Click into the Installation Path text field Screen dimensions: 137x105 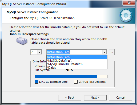click(x=74, y=52)
